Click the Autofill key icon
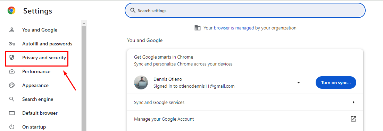Screen dimensions: 383x131 pyautogui.click(x=12, y=44)
